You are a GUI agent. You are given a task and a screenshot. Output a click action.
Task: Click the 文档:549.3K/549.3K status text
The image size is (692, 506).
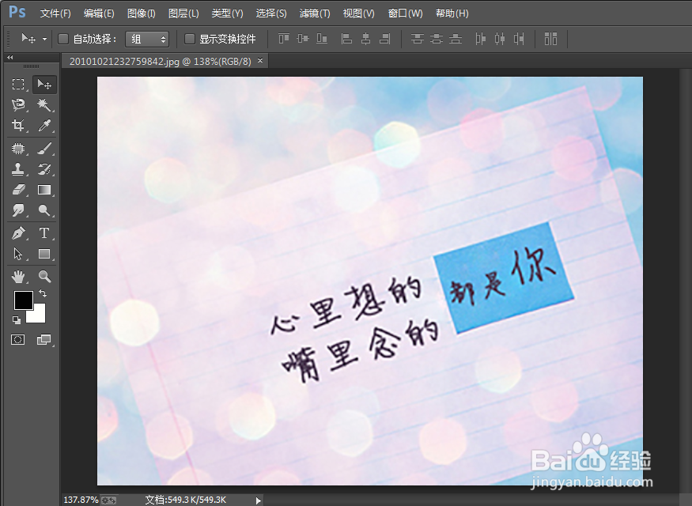tap(185, 500)
